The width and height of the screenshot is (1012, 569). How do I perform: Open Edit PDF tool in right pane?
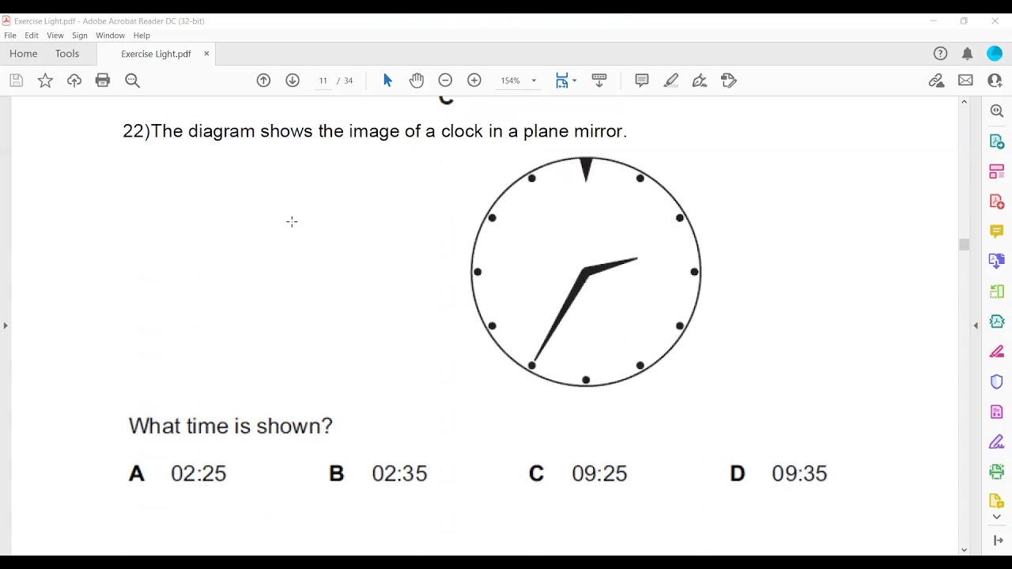pos(997,171)
